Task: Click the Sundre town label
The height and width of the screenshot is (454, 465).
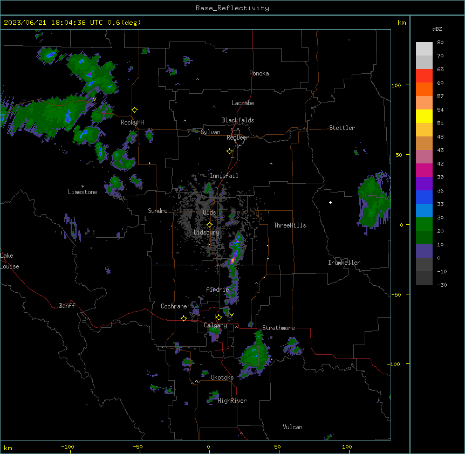Action: 158,211
